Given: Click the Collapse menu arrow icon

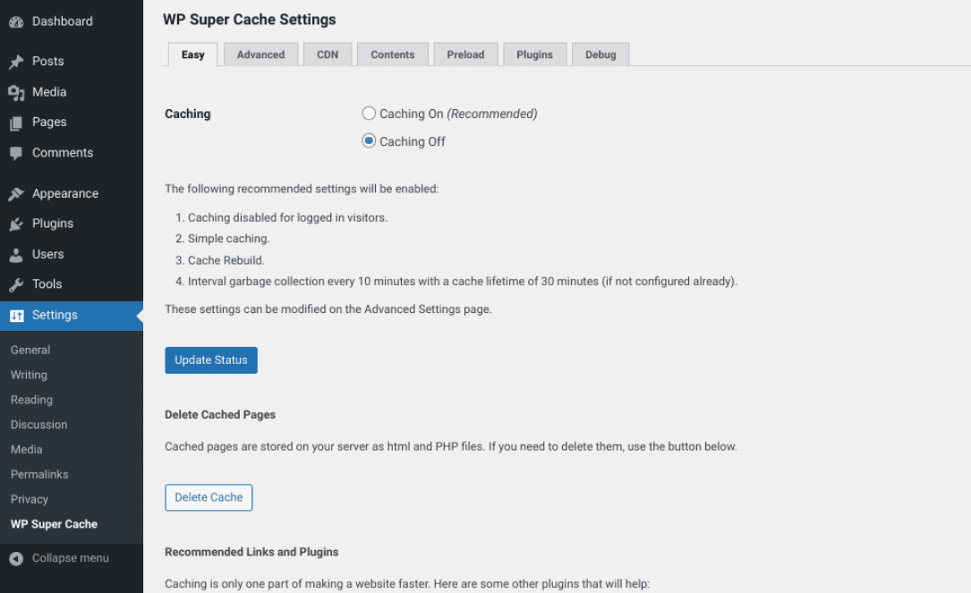Looking at the screenshot, I should tap(16, 558).
